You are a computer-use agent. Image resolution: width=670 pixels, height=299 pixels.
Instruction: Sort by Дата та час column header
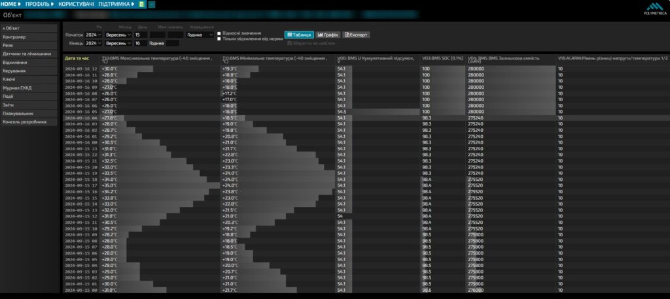[x=77, y=58]
